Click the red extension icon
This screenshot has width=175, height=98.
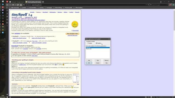tap(170, 5)
